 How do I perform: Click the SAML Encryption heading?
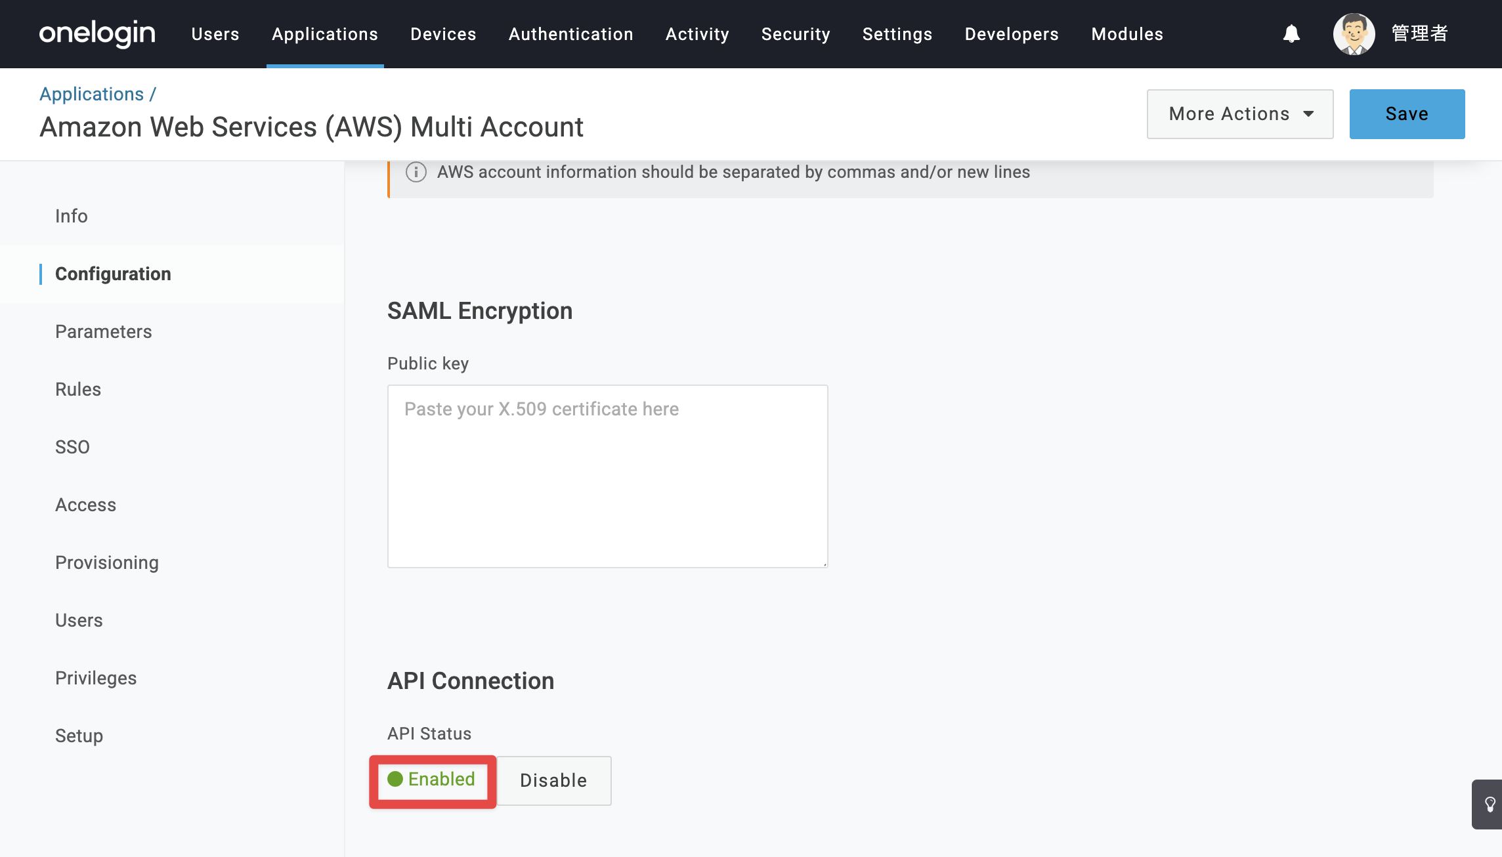coord(480,310)
